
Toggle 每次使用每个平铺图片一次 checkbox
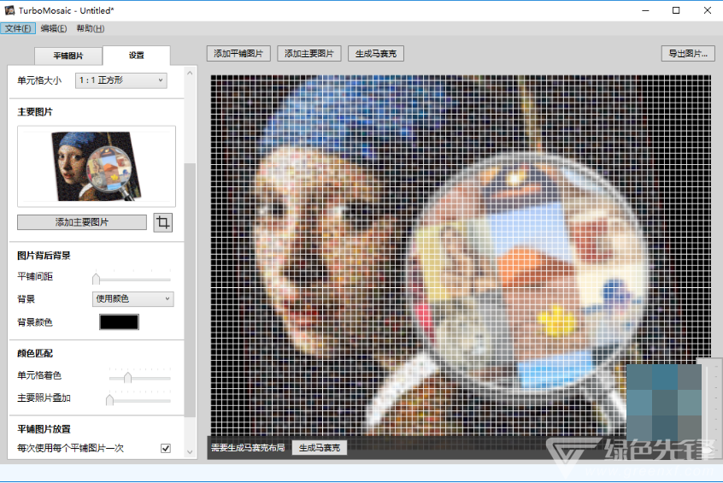[x=166, y=448]
